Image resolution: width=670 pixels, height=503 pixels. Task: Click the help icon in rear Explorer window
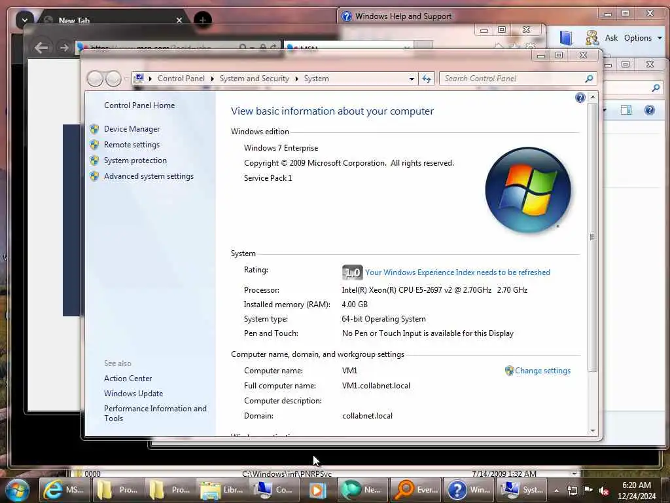click(x=650, y=110)
